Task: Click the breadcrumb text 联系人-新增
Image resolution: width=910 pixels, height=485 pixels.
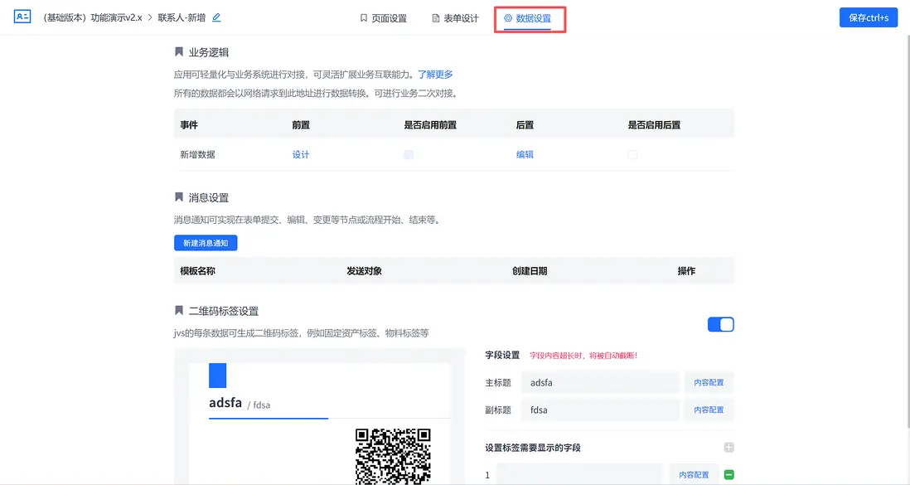Action: tap(182, 17)
